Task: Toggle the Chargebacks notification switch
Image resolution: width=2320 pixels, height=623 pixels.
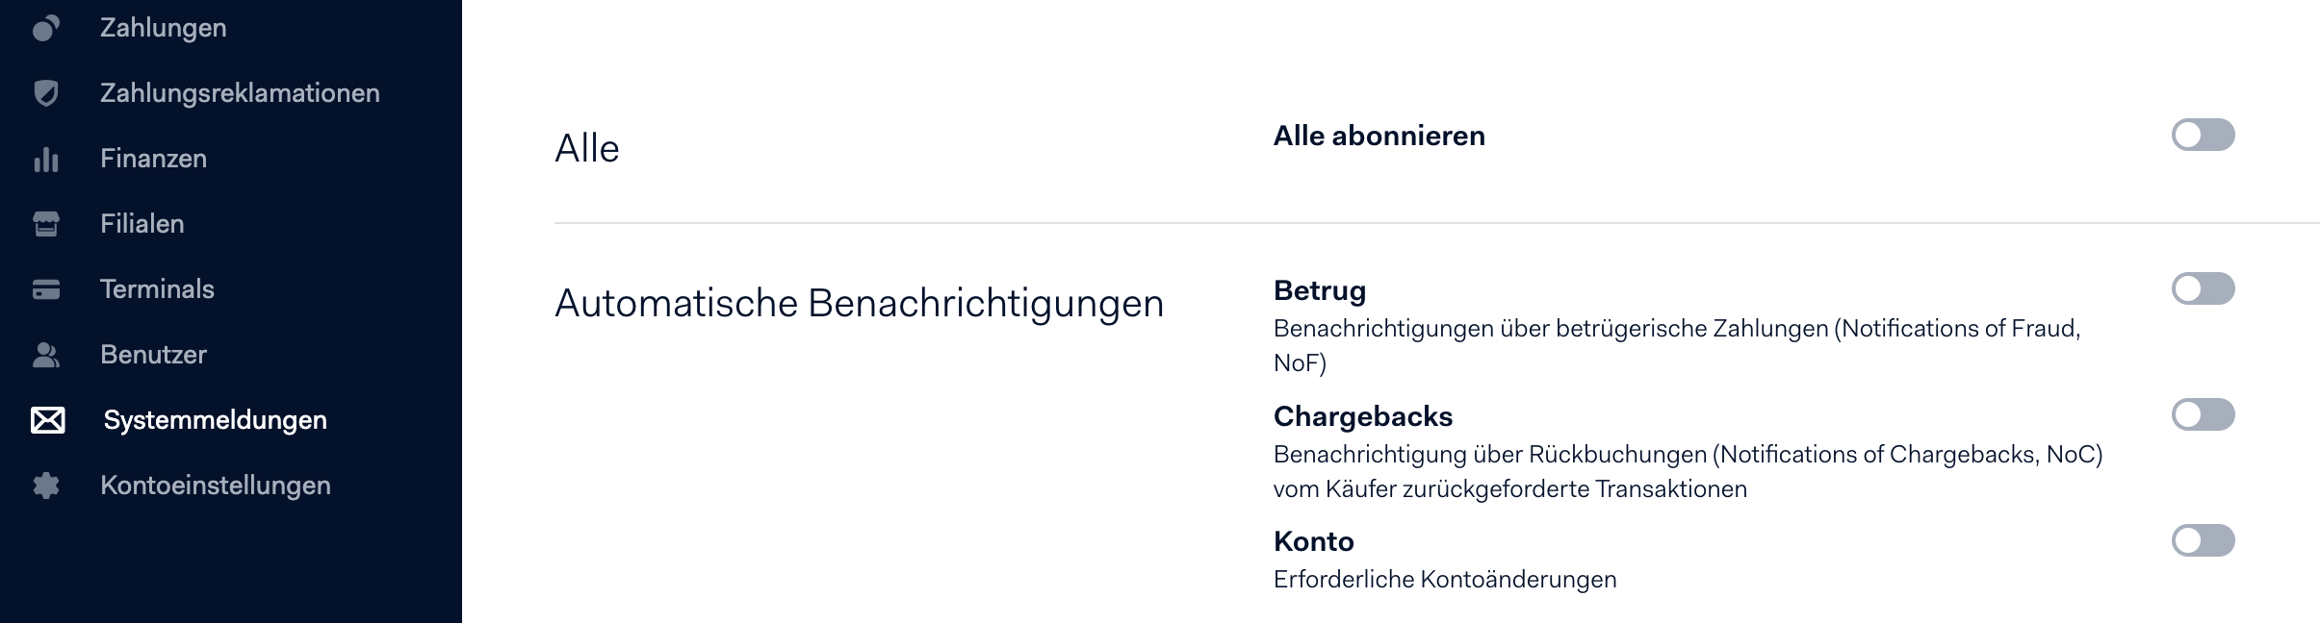Action: pyautogui.click(x=2203, y=414)
